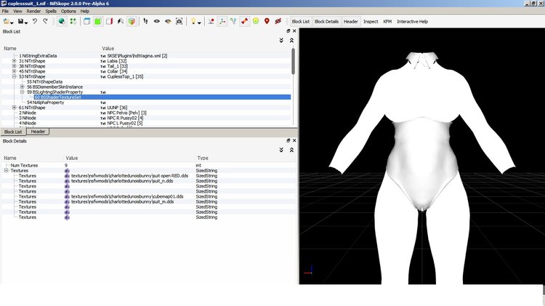This screenshot has height=306, width=545.
Task: Click the Header toolbar button
Action: tap(351, 22)
